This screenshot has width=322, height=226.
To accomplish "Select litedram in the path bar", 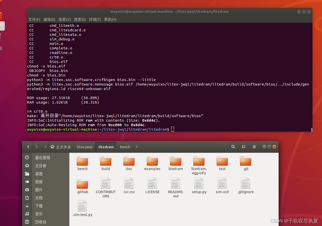I will pyautogui.click(x=106, y=147).
